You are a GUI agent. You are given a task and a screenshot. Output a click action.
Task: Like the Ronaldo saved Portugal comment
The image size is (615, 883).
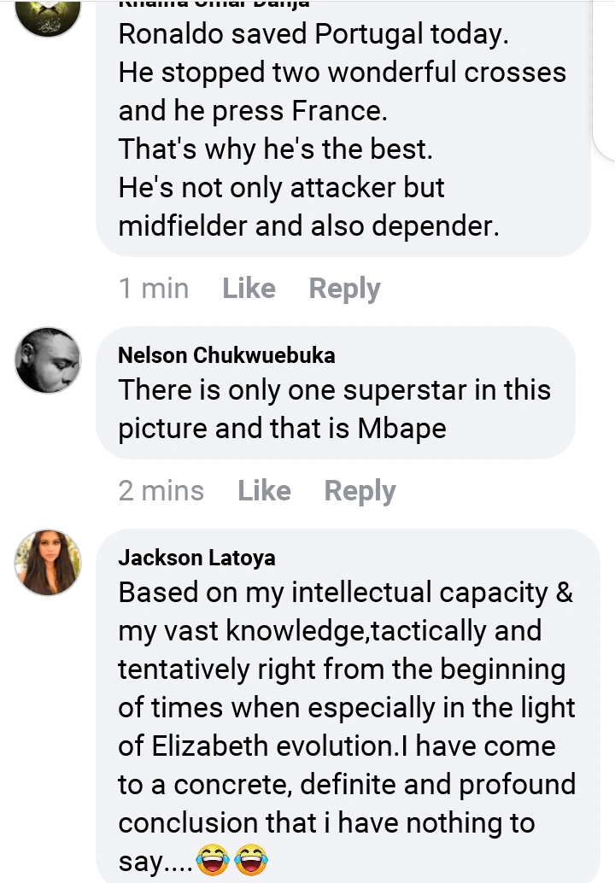click(x=249, y=289)
